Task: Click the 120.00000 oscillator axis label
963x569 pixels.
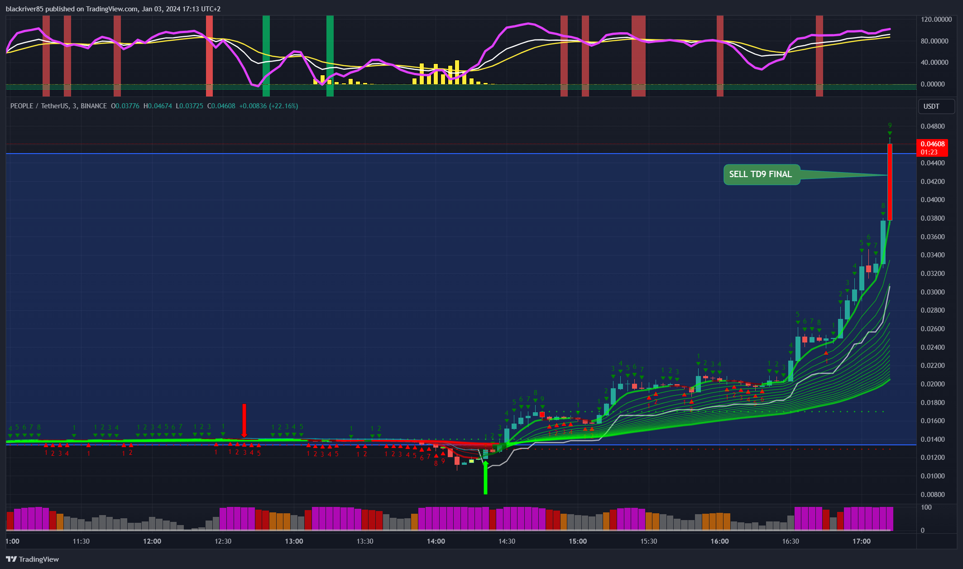Action: pos(936,19)
